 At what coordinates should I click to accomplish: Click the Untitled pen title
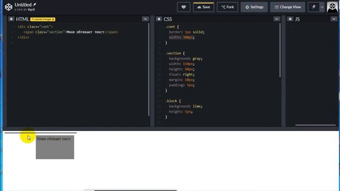23,5
